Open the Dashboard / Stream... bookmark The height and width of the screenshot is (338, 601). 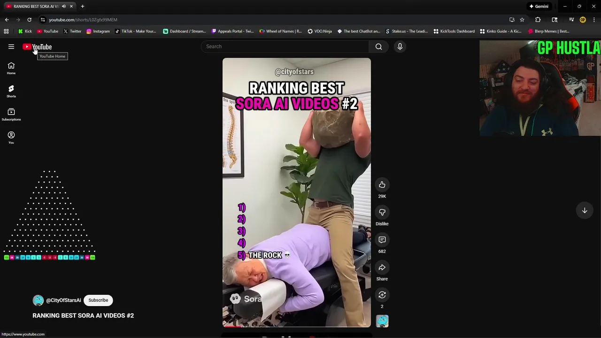coord(185,31)
